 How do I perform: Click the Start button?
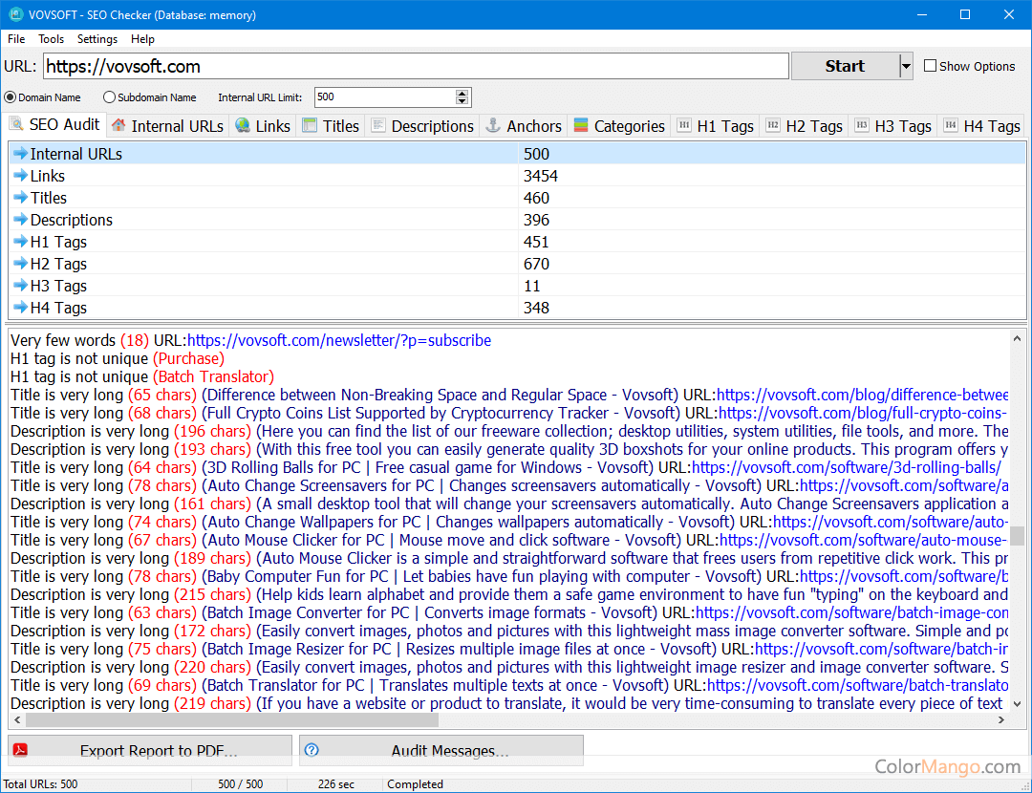pos(845,66)
